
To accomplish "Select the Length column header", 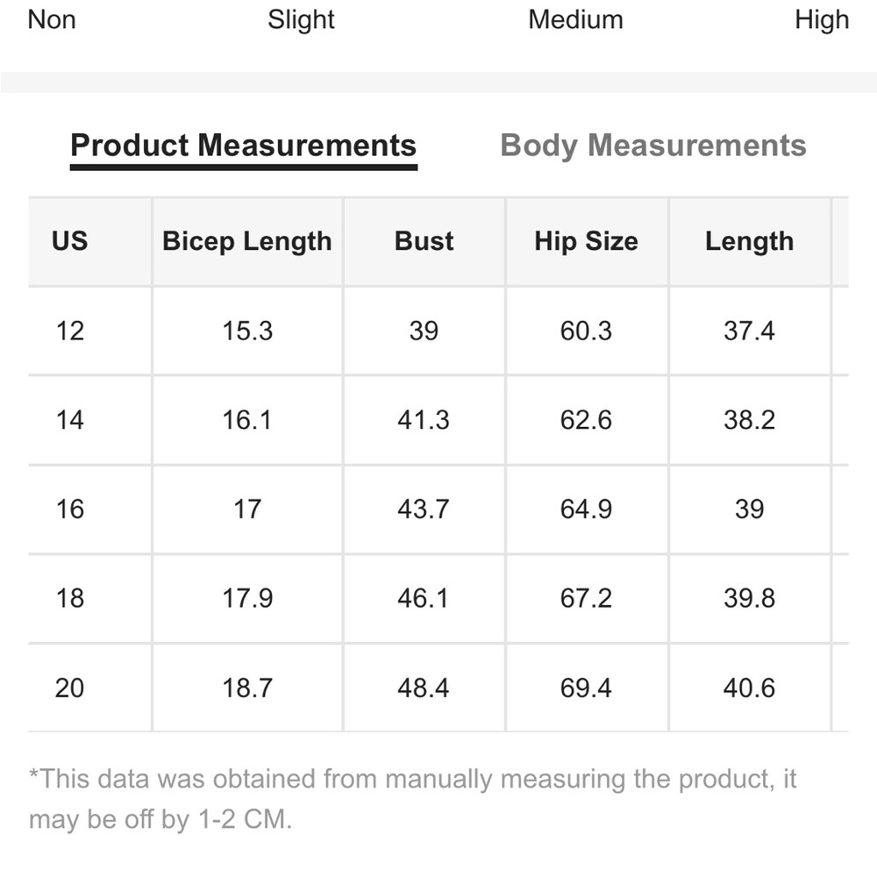I will coord(749,242).
